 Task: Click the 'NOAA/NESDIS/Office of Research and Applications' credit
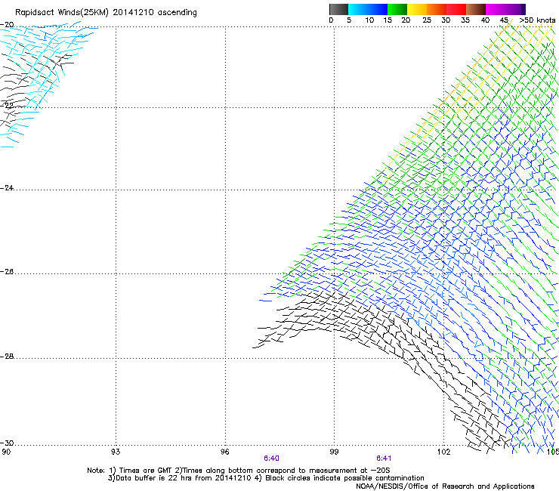445,486
